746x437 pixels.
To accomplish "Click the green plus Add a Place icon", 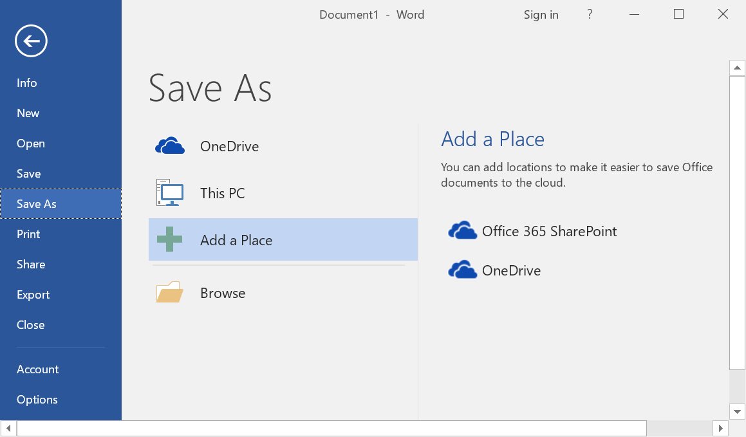I will [x=169, y=239].
